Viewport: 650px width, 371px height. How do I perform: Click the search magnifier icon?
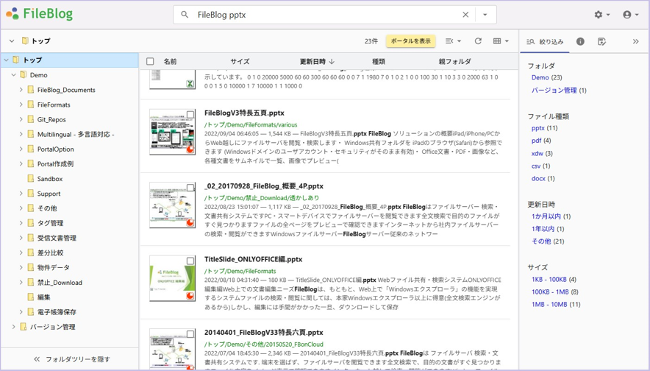click(x=185, y=15)
